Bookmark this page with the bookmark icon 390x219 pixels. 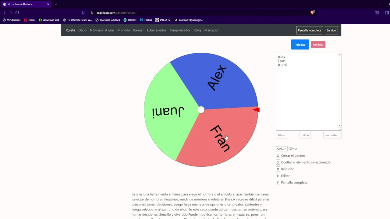click(84, 13)
